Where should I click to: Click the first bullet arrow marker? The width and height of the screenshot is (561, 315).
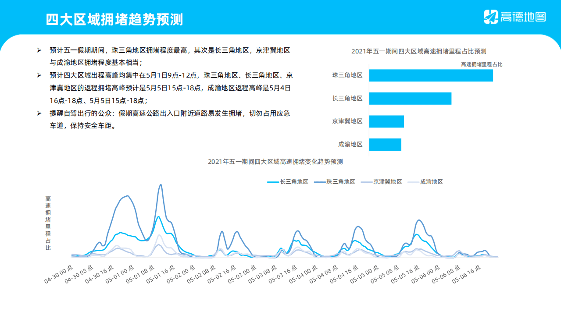pyautogui.click(x=39, y=50)
